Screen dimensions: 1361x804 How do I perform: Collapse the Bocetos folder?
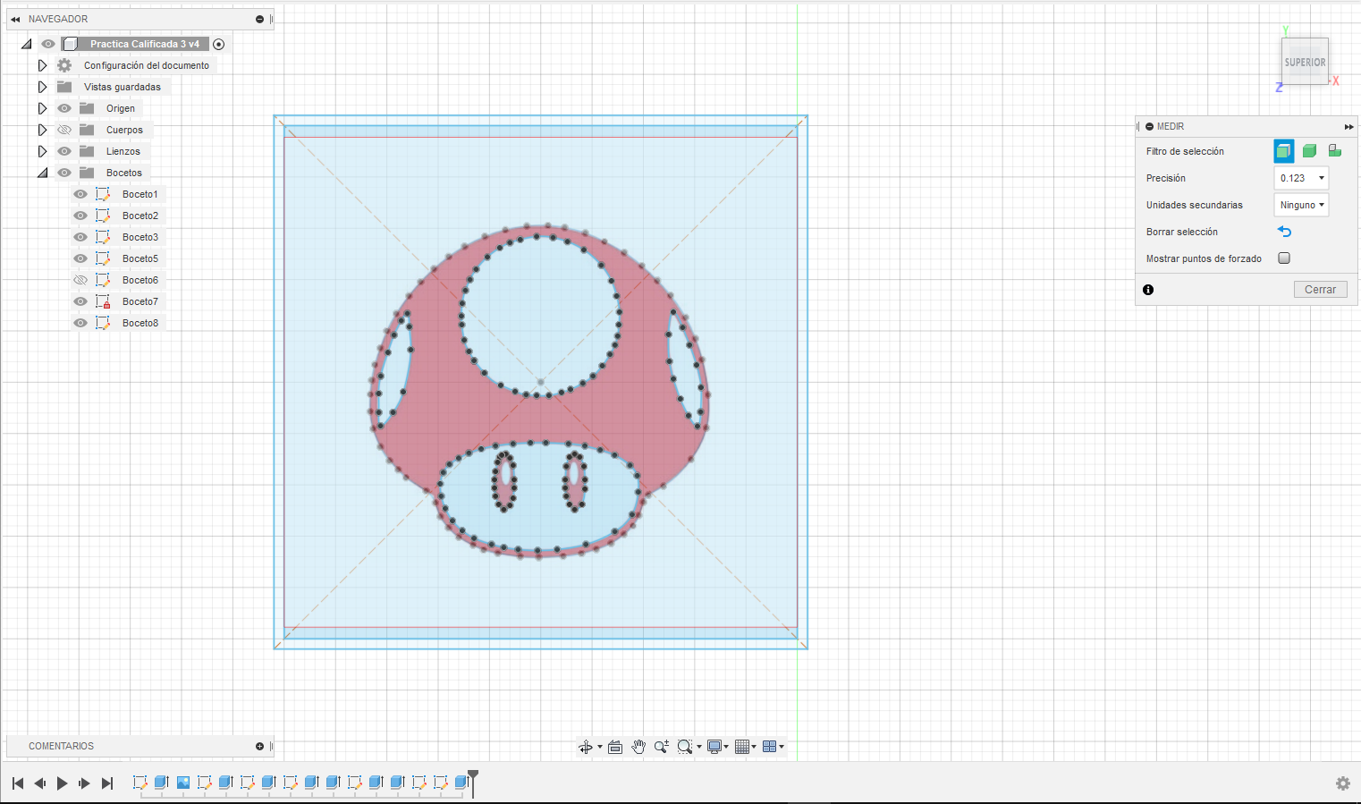point(42,173)
